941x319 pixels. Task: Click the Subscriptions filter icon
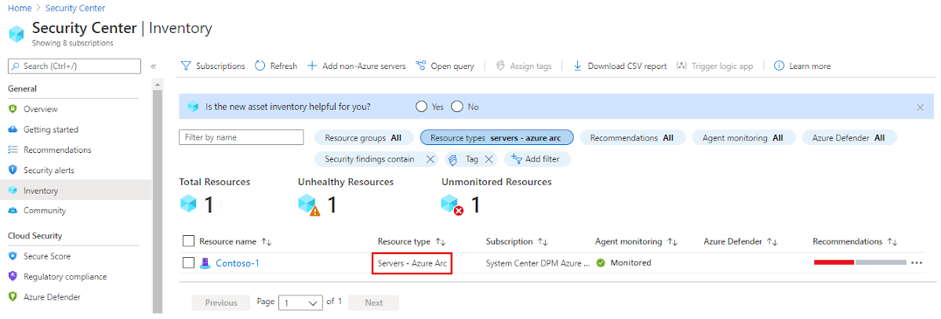[x=186, y=66]
